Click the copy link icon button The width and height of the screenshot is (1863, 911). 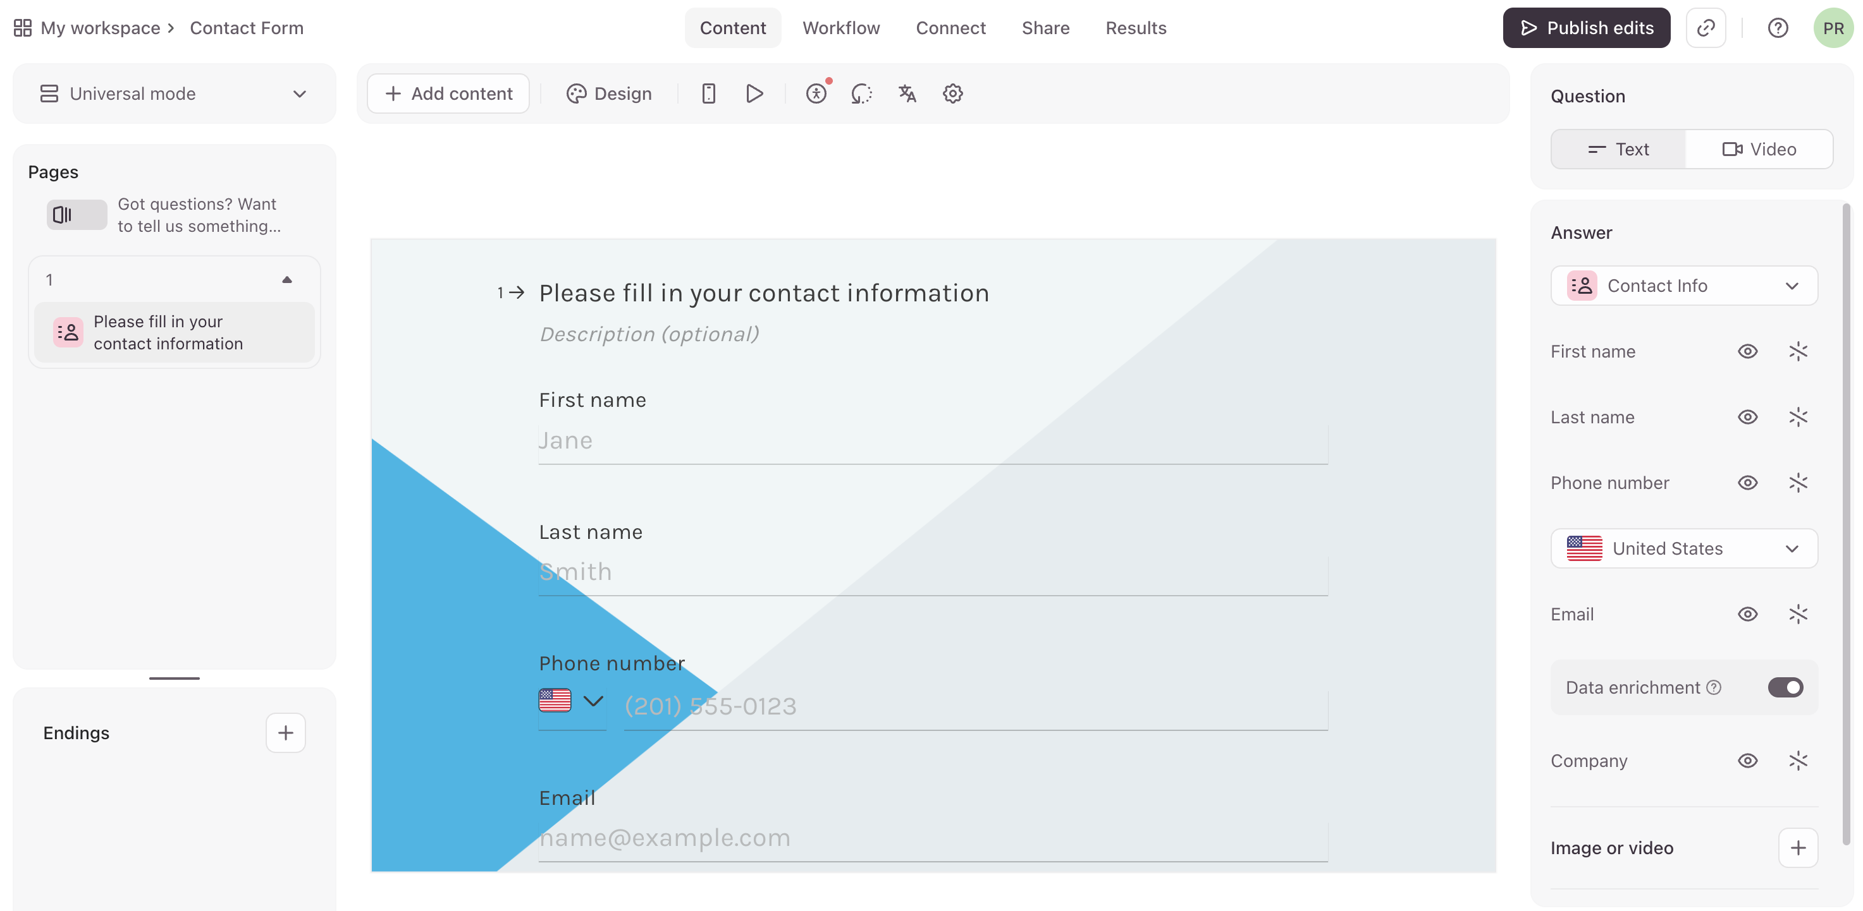[x=1706, y=28]
